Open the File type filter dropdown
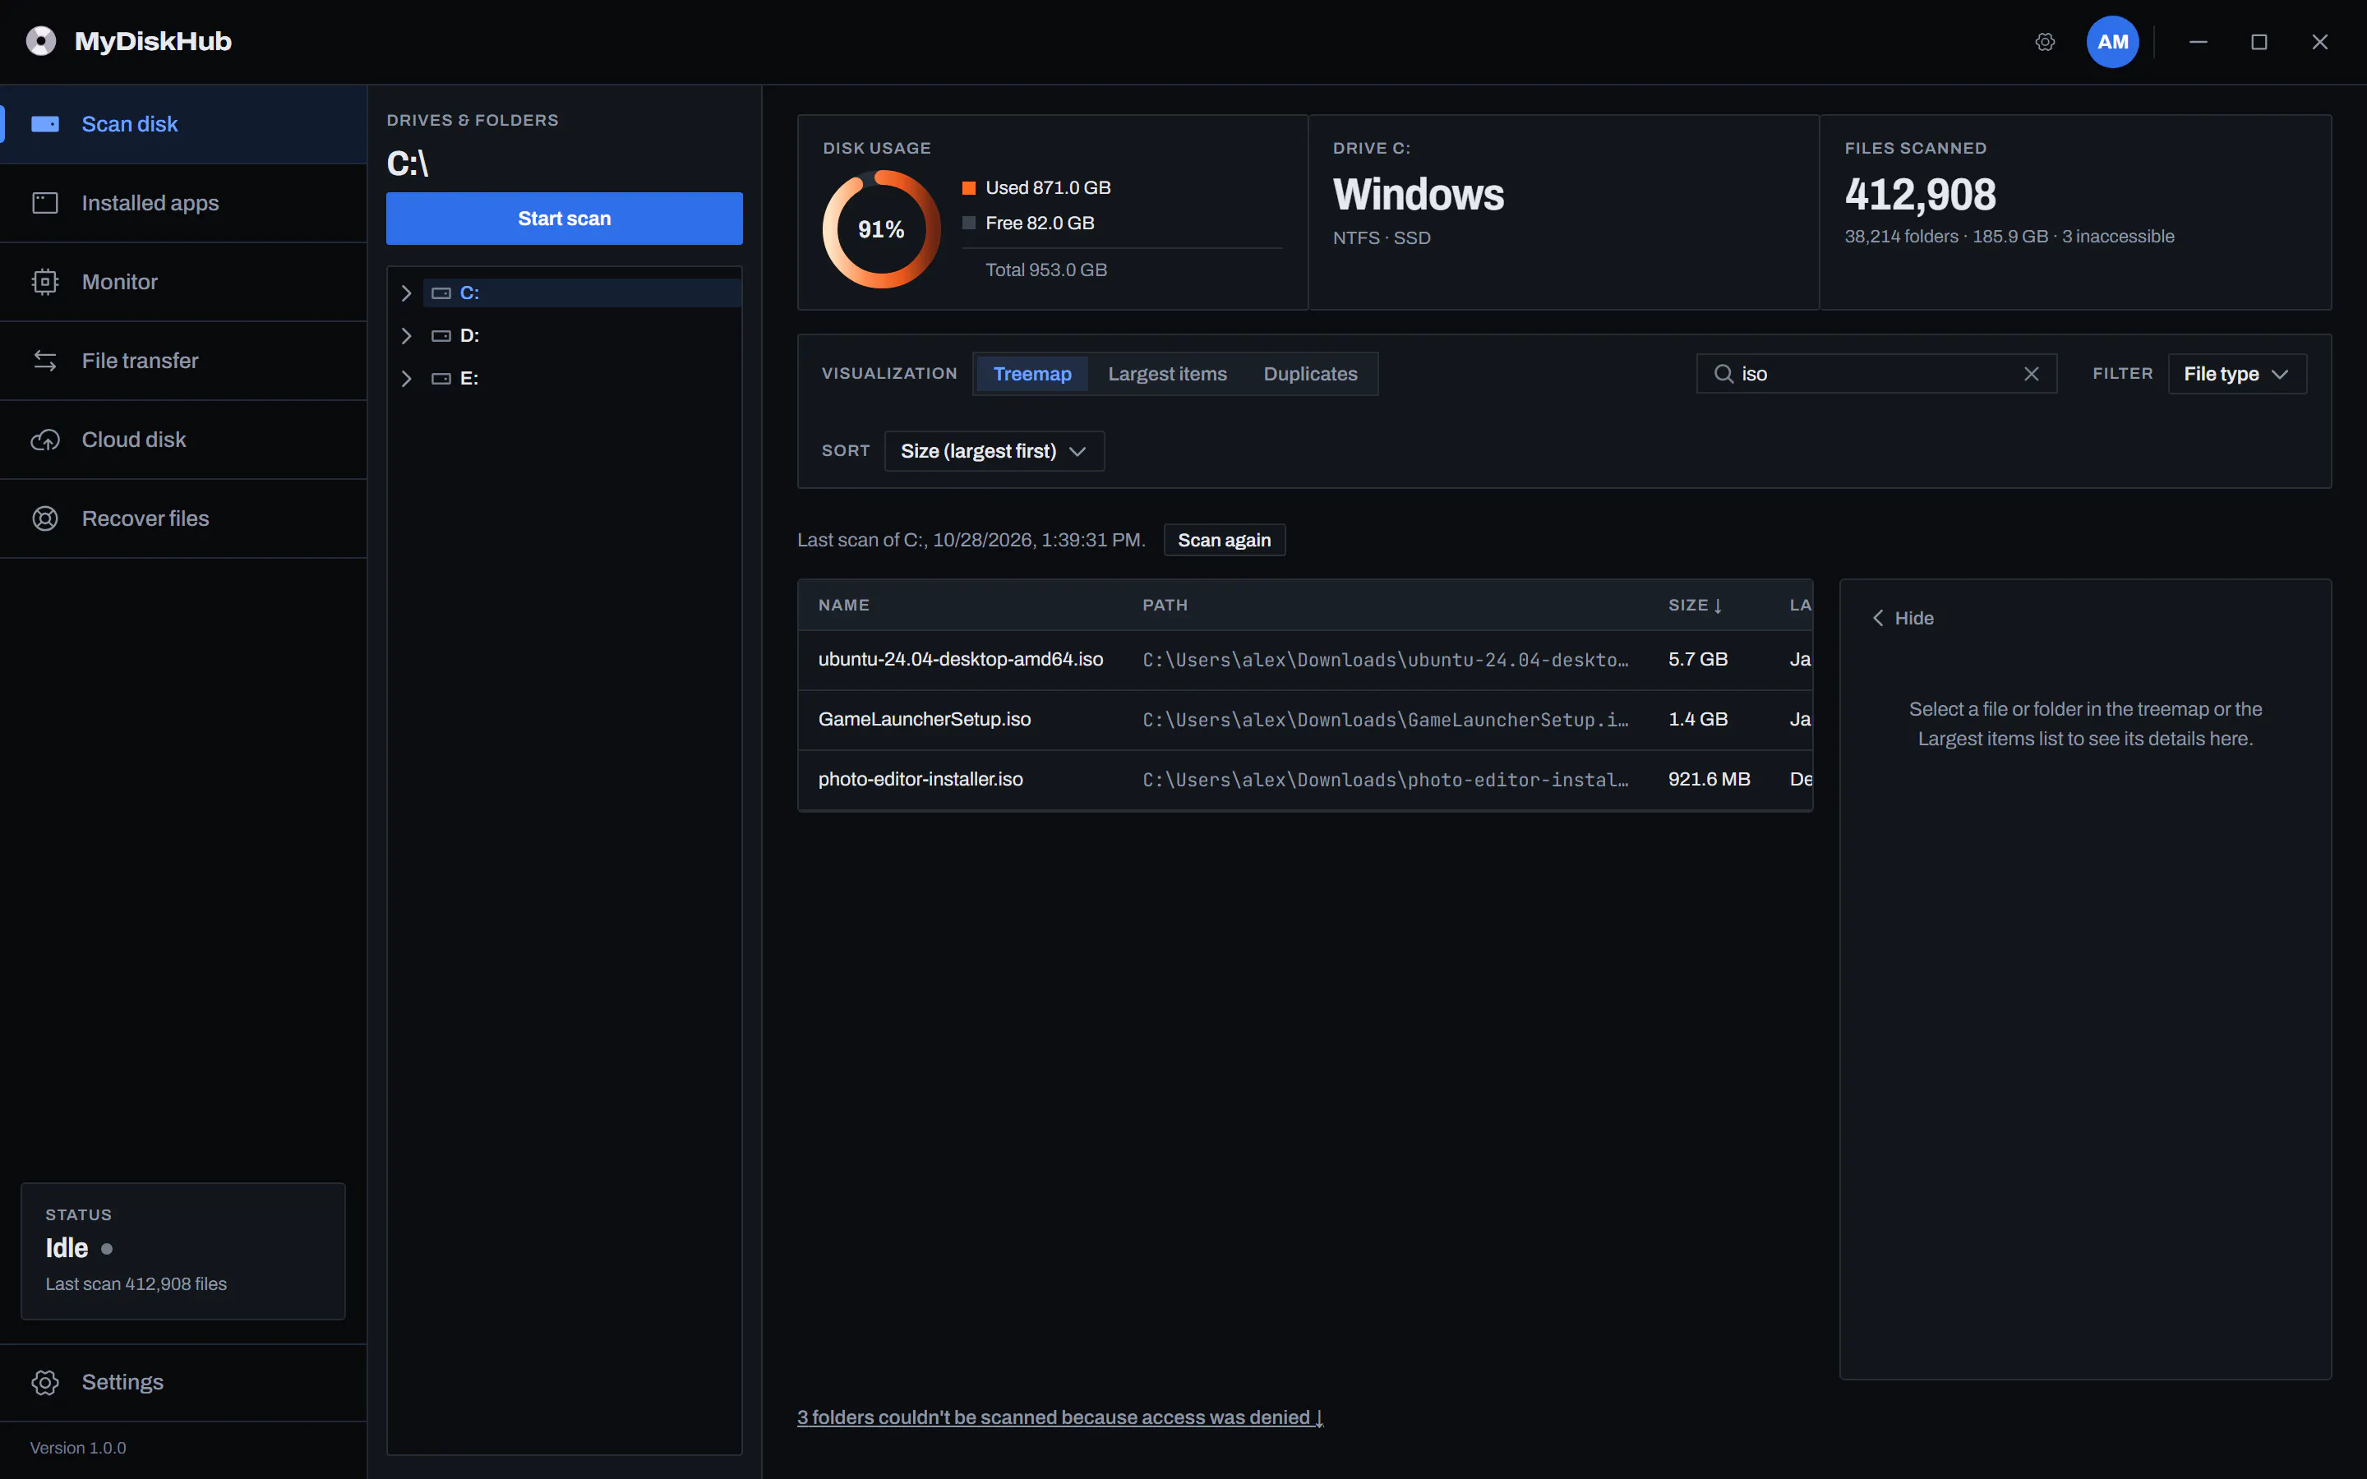 click(2237, 374)
